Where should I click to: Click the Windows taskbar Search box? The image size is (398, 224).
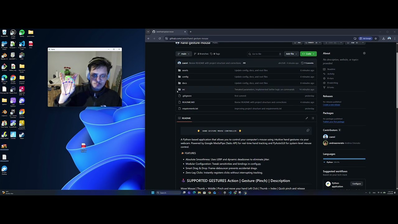[x=169, y=193]
